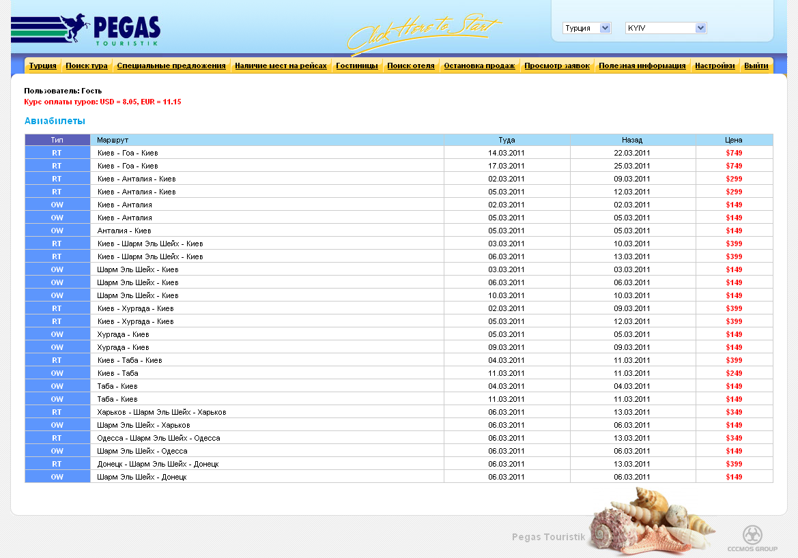Open the Гостиницы menu item
The width and height of the screenshot is (798, 558).
pyautogui.click(x=357, y=65)
